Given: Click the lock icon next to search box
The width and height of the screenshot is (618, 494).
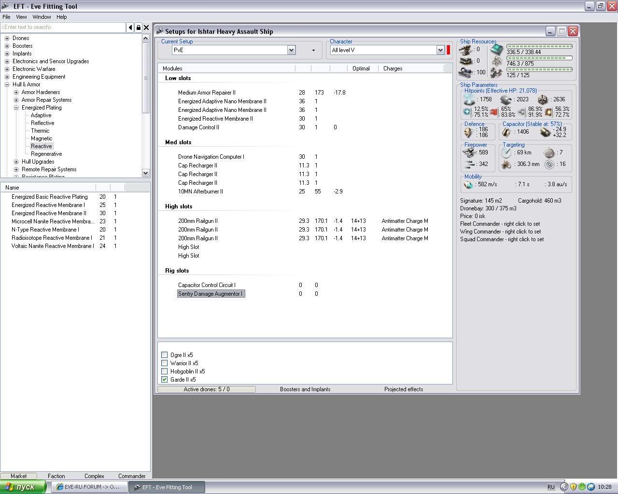Looking at the screenshot, I should point(139,27).
